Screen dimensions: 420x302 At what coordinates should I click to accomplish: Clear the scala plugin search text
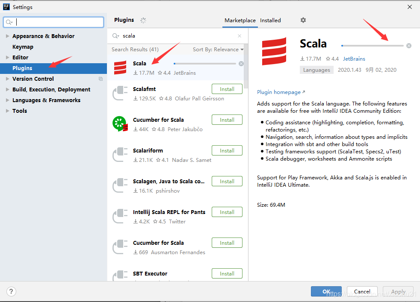[240, 36]
